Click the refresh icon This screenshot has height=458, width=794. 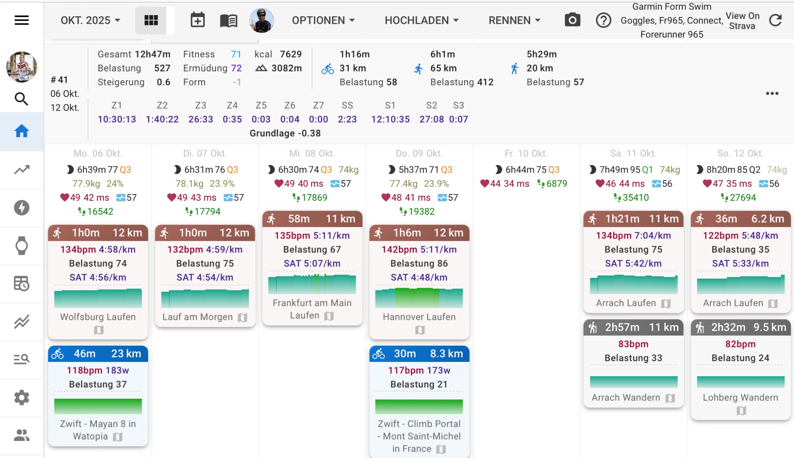(775, 20)
